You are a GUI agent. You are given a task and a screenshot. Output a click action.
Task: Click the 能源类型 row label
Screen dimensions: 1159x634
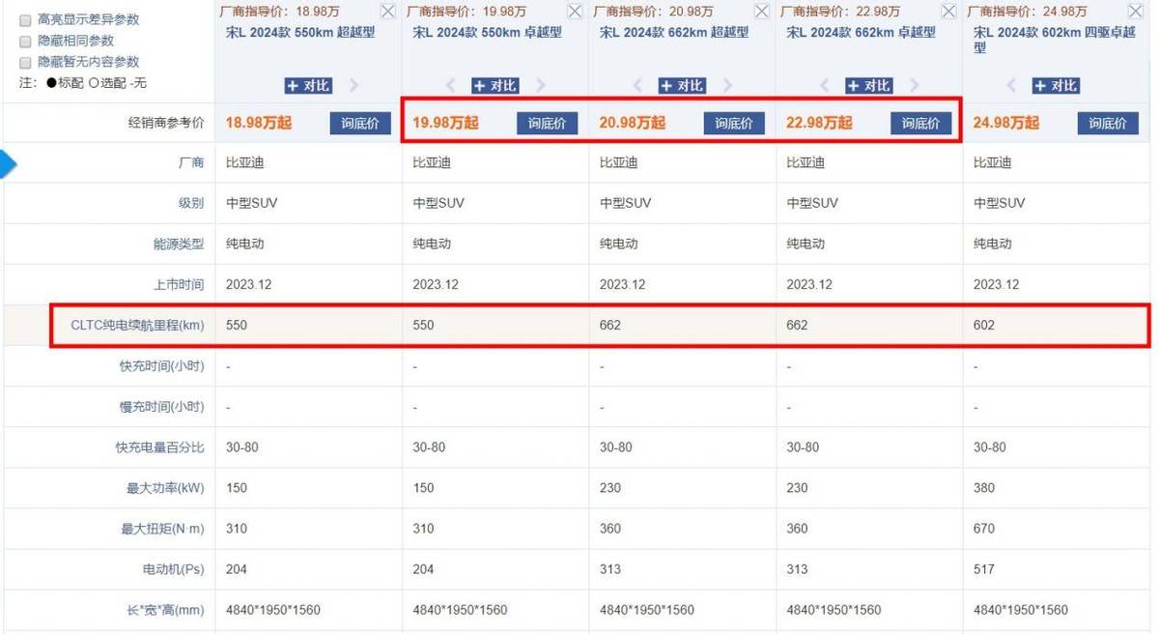pyautogui.click(x=179, y=244)
